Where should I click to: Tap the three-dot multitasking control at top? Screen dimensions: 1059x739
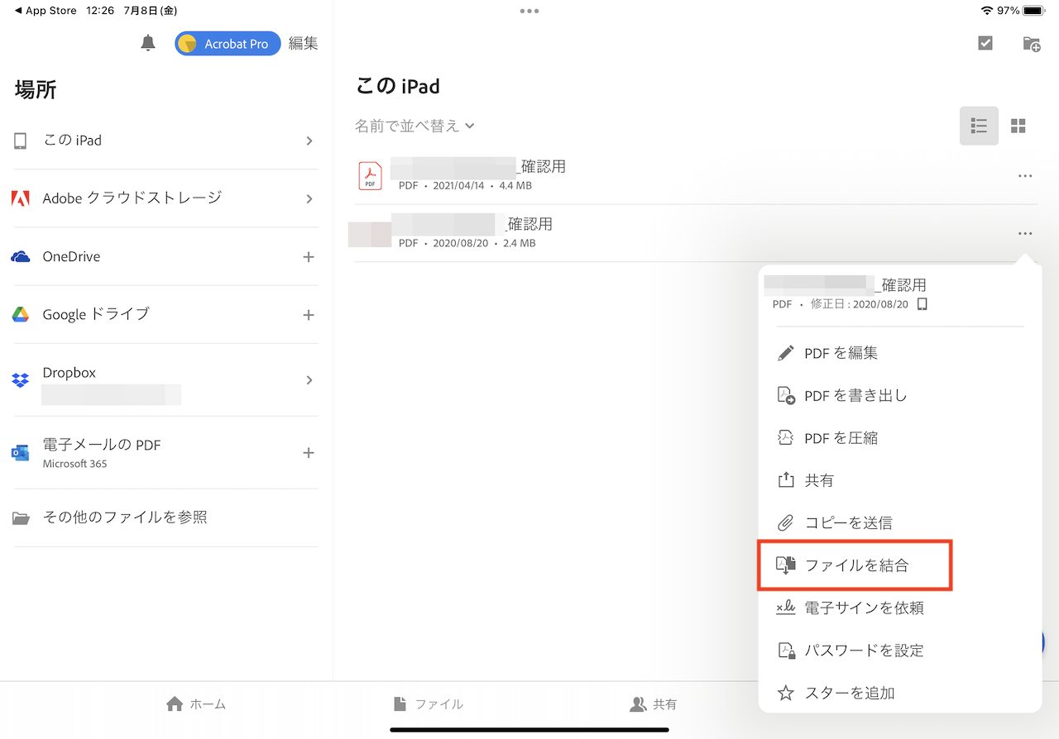tap(529, 11)
